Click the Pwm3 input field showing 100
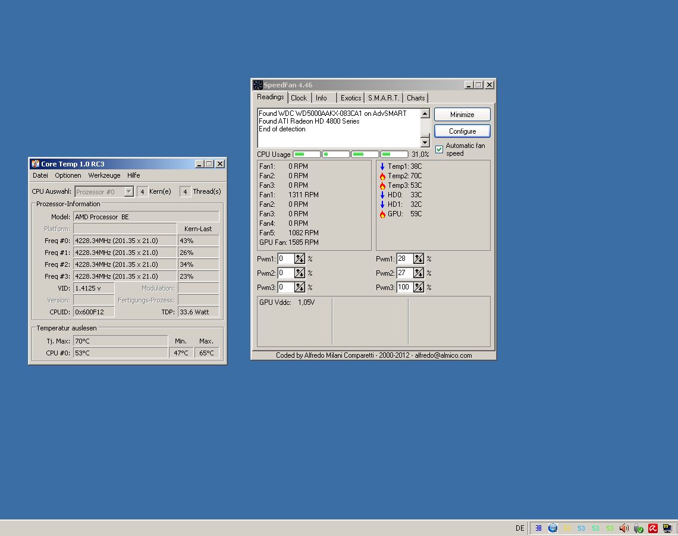The height and width of the screenshot is (536, 678). pyautogui.click(x=405, y=287)
